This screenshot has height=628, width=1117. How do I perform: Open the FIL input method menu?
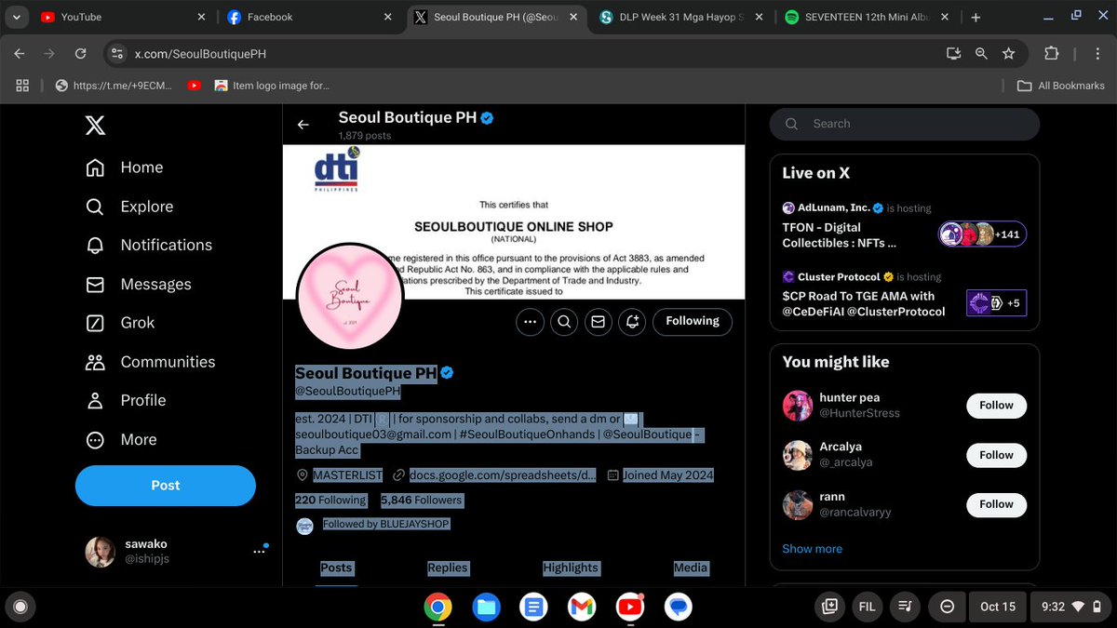[x=867, y=607]
